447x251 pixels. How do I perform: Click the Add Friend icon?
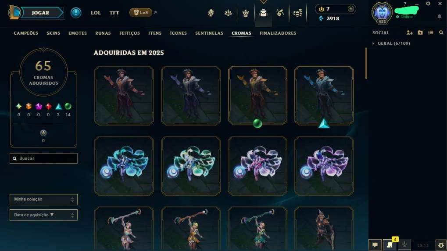[x=410, y=33]
